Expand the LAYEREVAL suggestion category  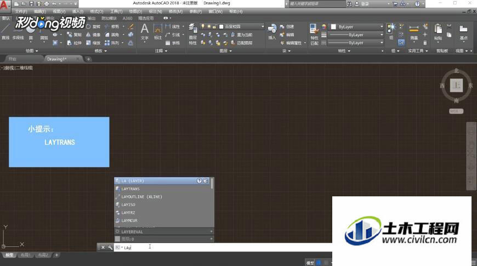(211, 231)
